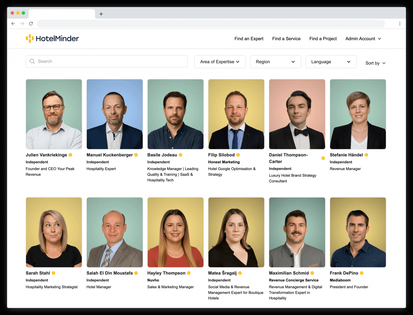Expand the Sort by options
Screen dimensions: 413x315
tap(375, 63)
